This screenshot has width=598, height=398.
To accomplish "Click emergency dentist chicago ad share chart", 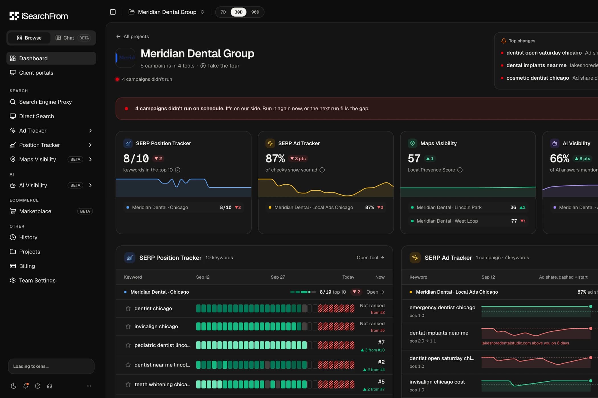I will click(x=537, y=311).
